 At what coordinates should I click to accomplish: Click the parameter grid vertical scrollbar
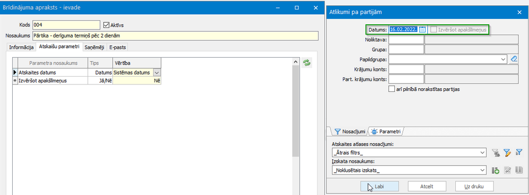click(295, 111)
